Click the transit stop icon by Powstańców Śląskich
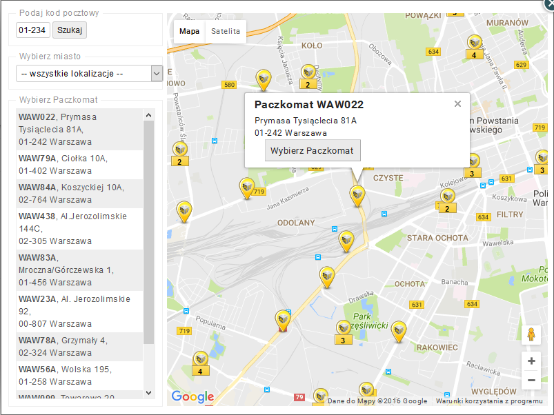Image resolution: width=554 pixels, height=415 pixels. point(215,141)
